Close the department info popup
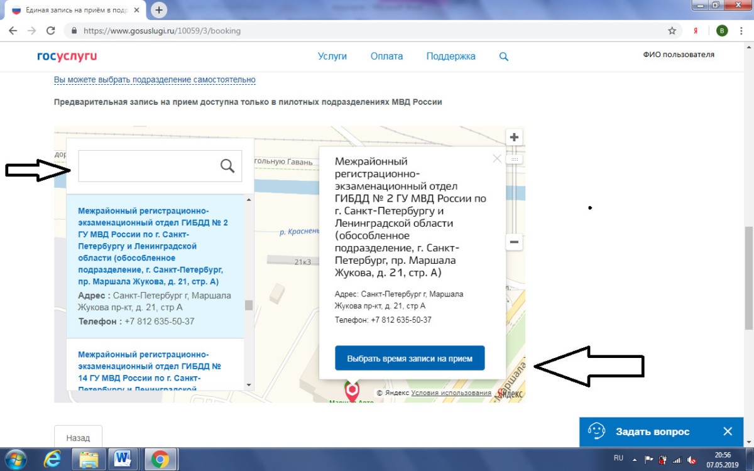 coord(497,159)
